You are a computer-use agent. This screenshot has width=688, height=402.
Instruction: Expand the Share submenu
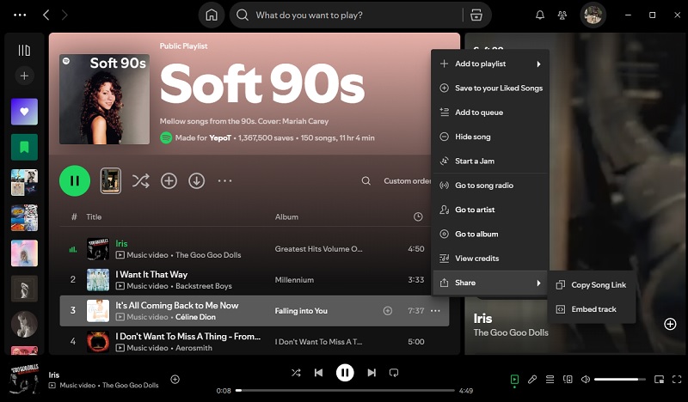490,283
